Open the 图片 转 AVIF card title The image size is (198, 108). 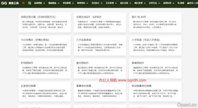tap(139, 17)
